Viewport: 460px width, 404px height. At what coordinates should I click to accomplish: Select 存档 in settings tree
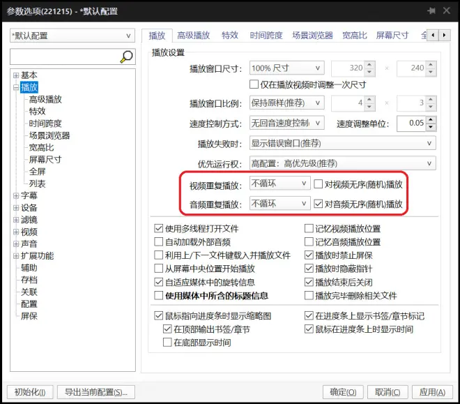29,280
